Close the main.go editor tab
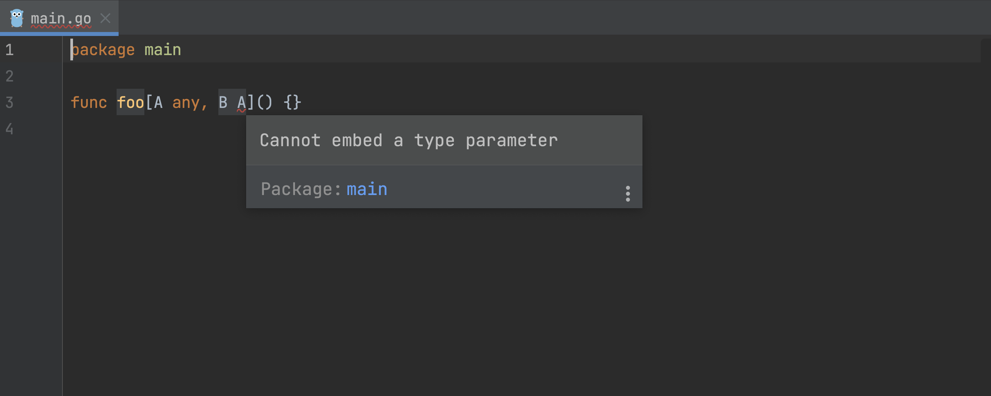 [105, 18]
